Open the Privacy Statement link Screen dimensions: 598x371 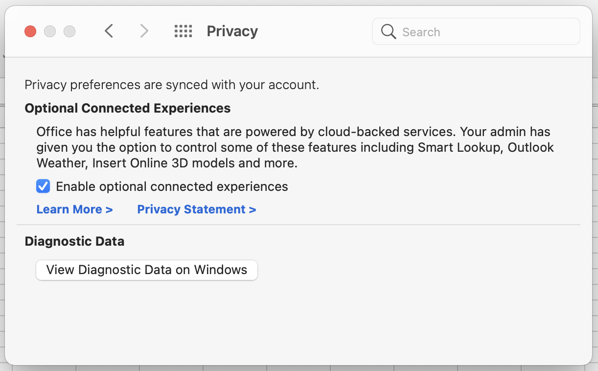pyautogui.click(x=197, y=209)
